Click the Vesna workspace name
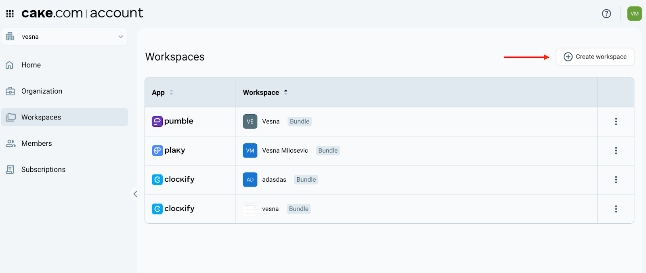646x273 pixels. click(271, 122)
